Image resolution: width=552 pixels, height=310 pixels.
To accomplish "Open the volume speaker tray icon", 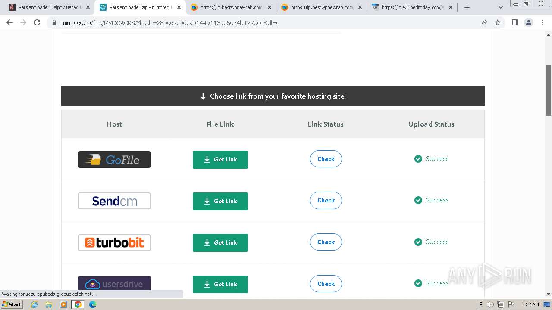I will [490, 304].
